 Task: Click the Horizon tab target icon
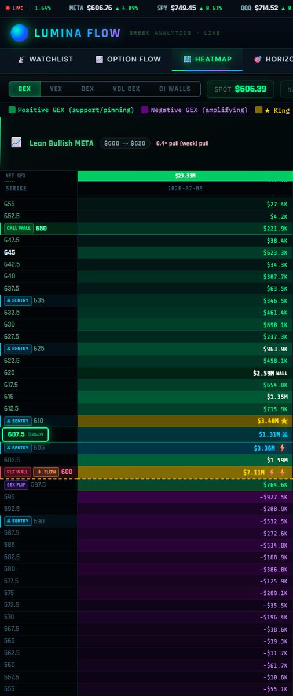258,59
